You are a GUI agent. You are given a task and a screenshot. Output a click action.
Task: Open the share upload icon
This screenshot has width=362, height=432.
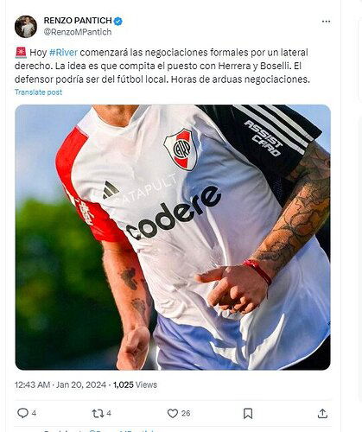coord(323,413)
